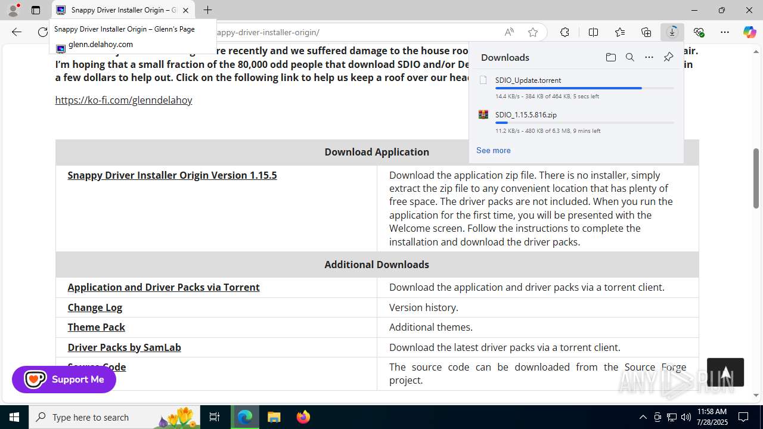Screen dimensions: 763x429
Task: Open the network icon in the tray
Action: point(672,417)
